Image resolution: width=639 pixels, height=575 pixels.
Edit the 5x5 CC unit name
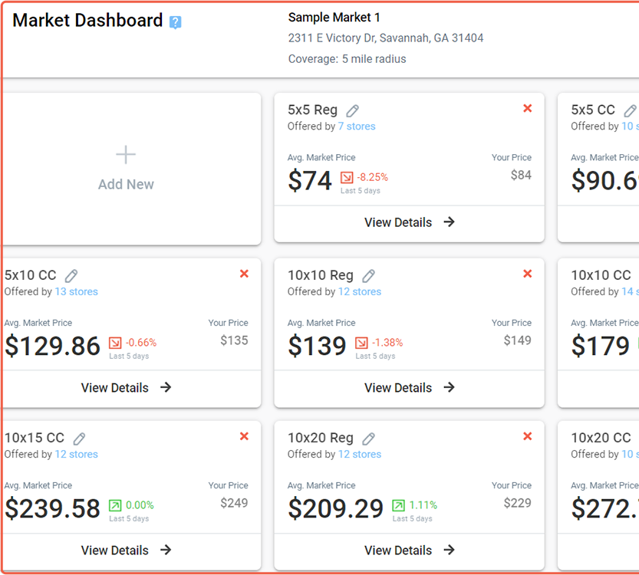click(629, 110)
